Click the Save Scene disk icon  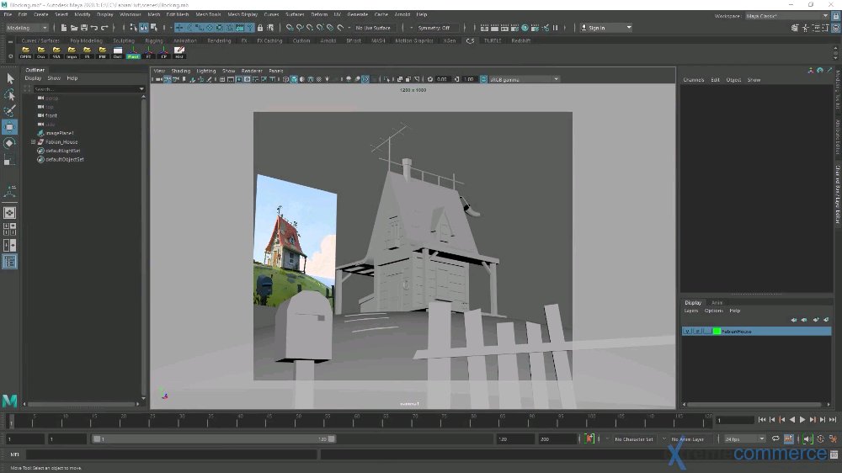[x=84, y=28]
